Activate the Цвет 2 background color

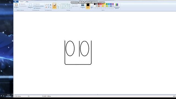pos(92,6)
